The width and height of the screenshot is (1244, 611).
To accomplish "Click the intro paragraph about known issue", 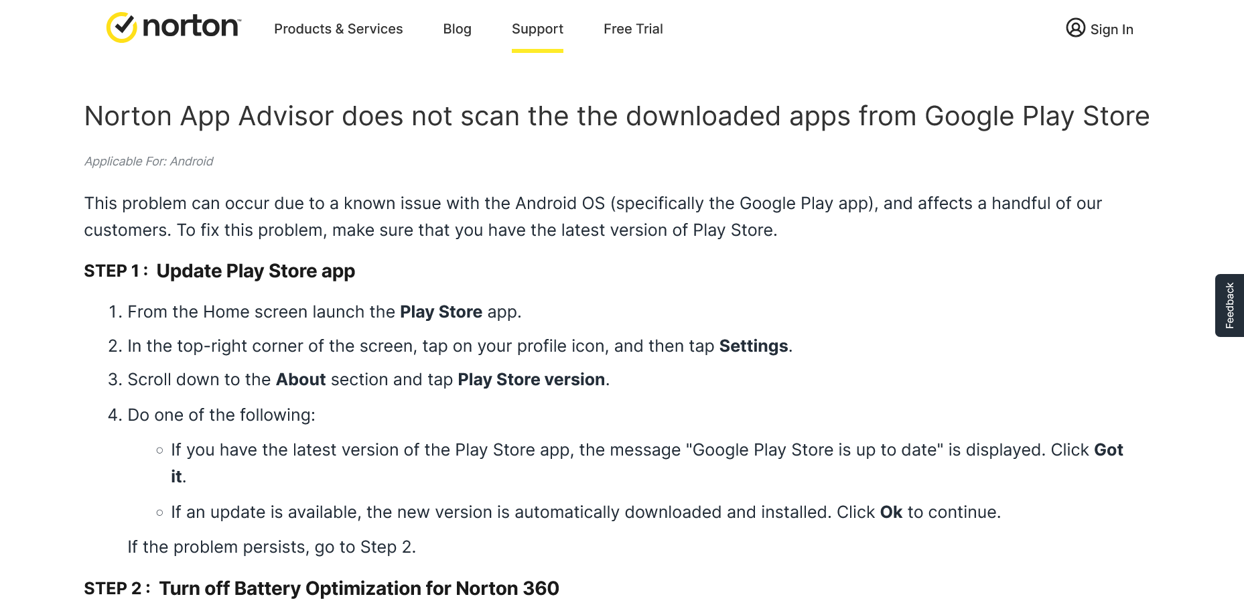I will (593, 216).
